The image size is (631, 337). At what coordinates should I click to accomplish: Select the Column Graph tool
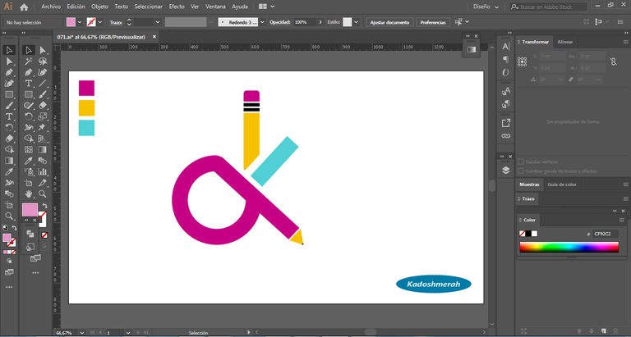(43, 172)
